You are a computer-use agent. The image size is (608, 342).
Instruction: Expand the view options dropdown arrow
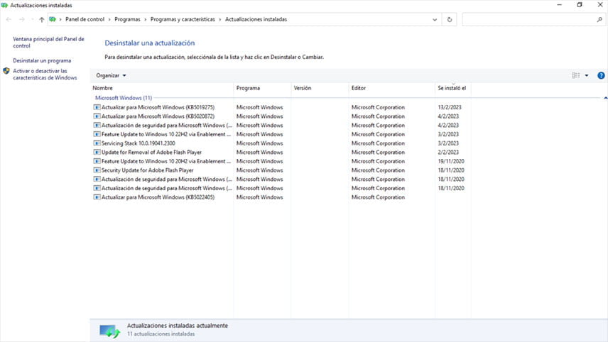587,75
